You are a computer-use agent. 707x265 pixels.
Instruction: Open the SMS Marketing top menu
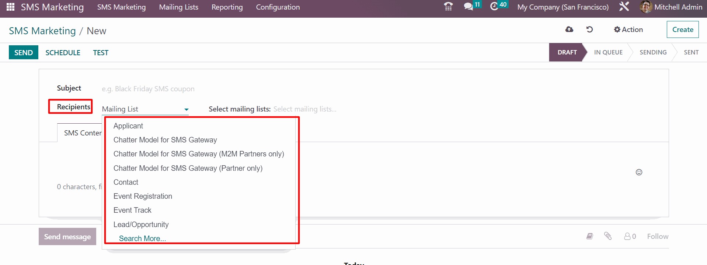click(121, 7)
